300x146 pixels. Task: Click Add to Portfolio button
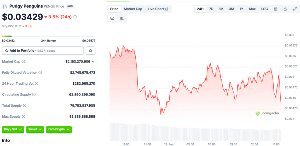tap(43, 51)
